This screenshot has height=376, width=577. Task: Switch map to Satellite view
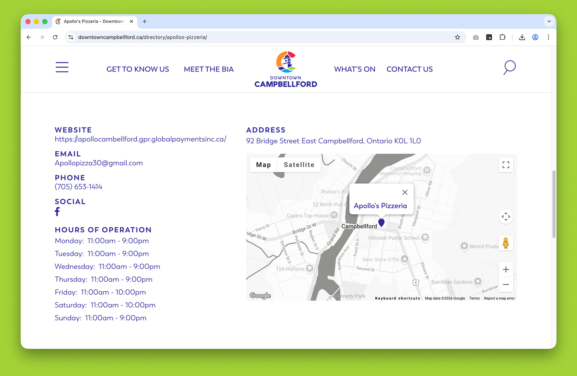[299, 165]
